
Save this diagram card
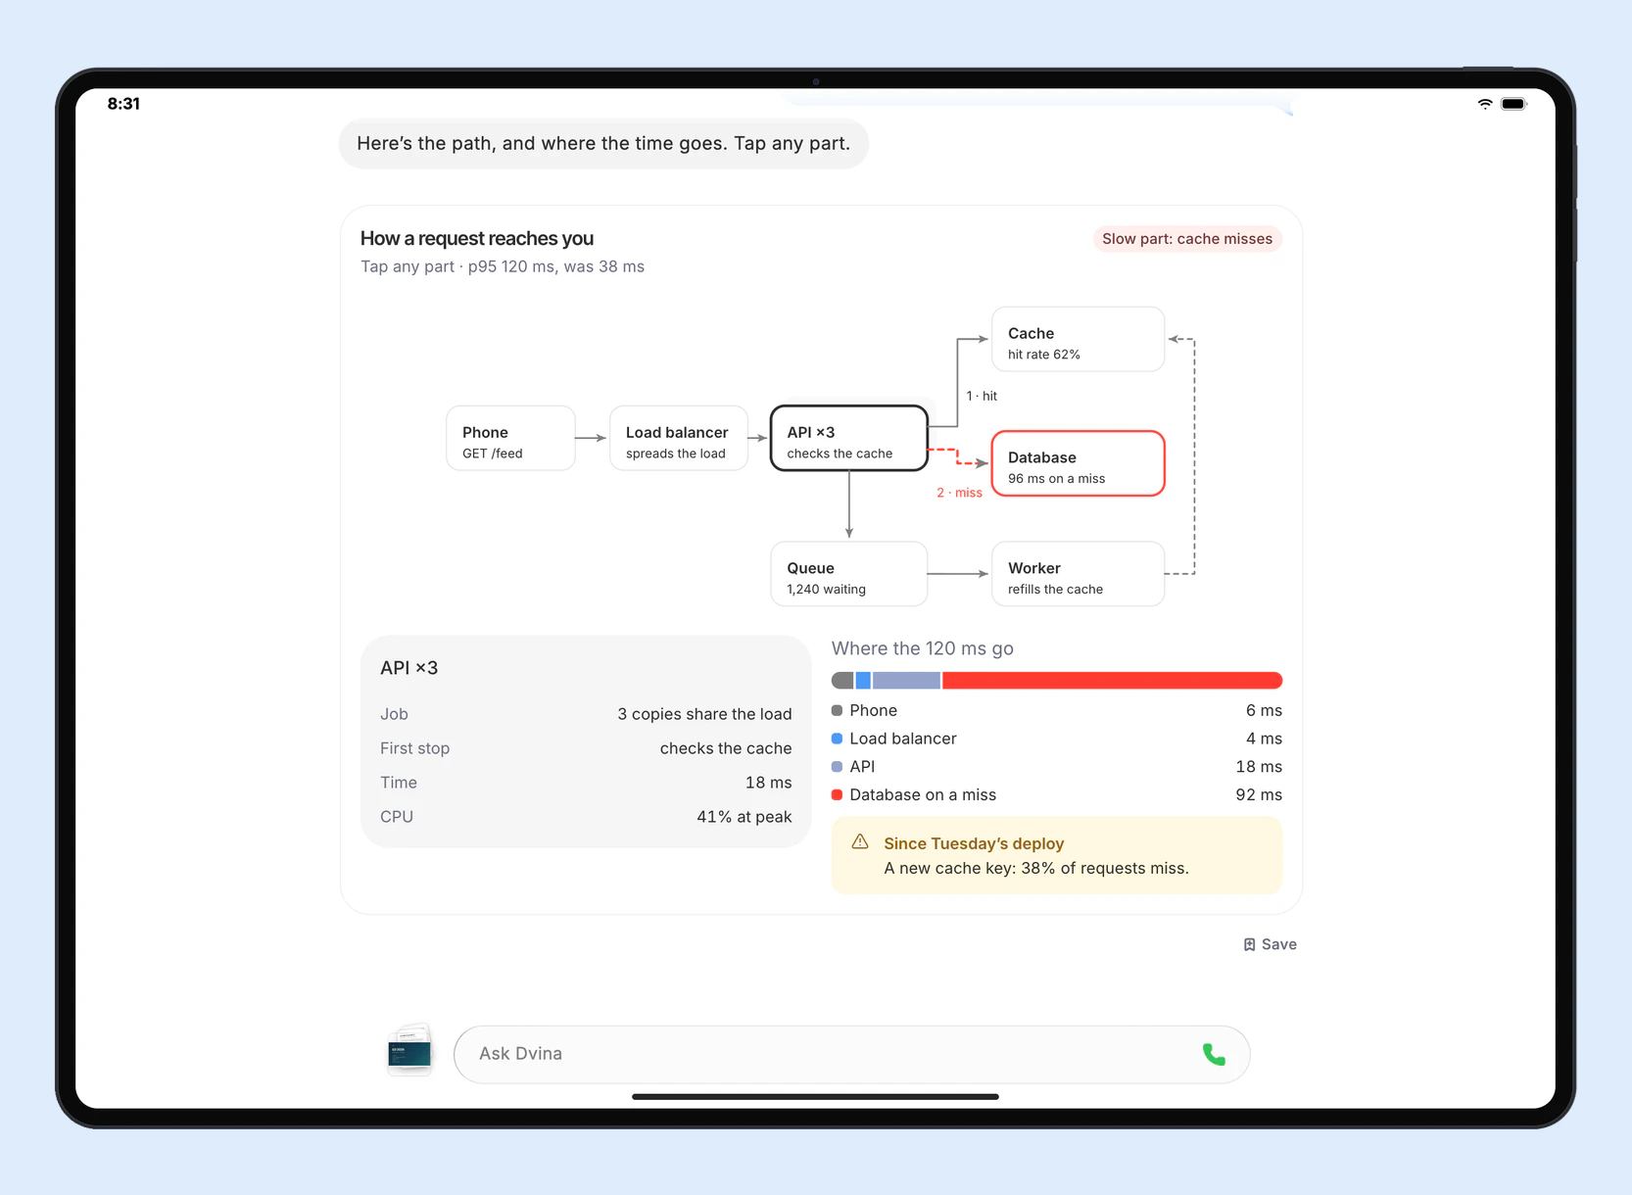point(1271,944)
